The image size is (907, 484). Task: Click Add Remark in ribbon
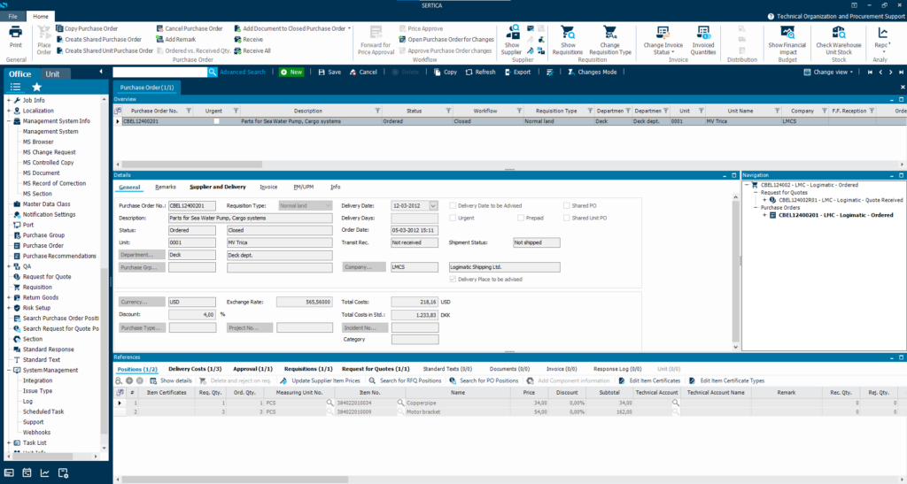176,39
